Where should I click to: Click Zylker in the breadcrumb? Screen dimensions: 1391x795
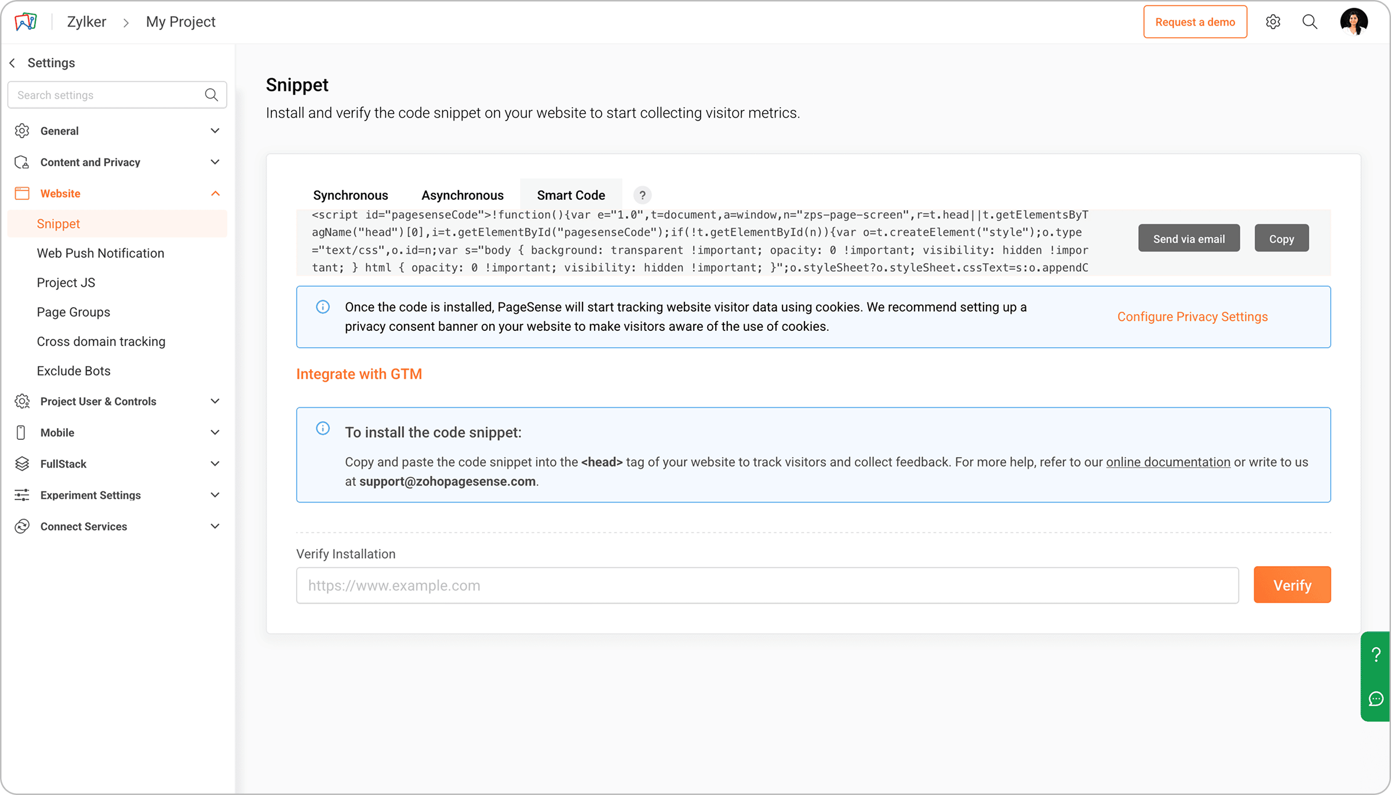coord(86,22)
